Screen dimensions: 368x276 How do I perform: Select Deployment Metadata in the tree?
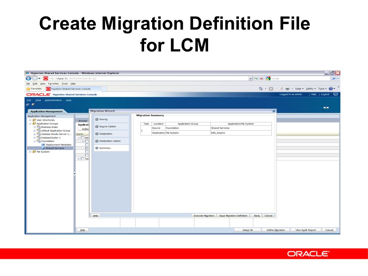(58, 145)
